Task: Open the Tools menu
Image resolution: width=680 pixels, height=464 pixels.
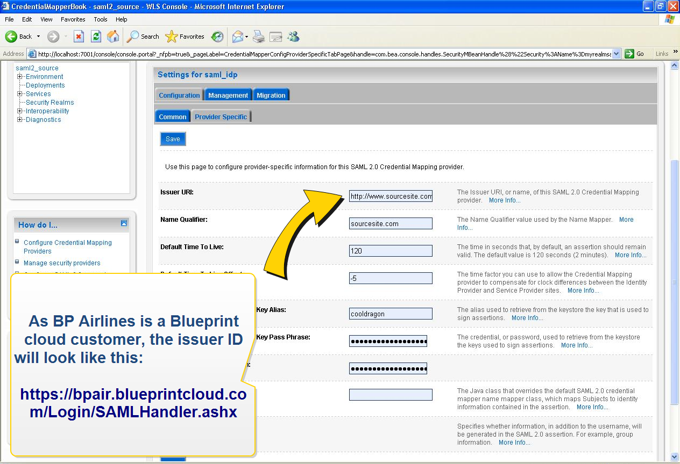Action: point(101,19)
